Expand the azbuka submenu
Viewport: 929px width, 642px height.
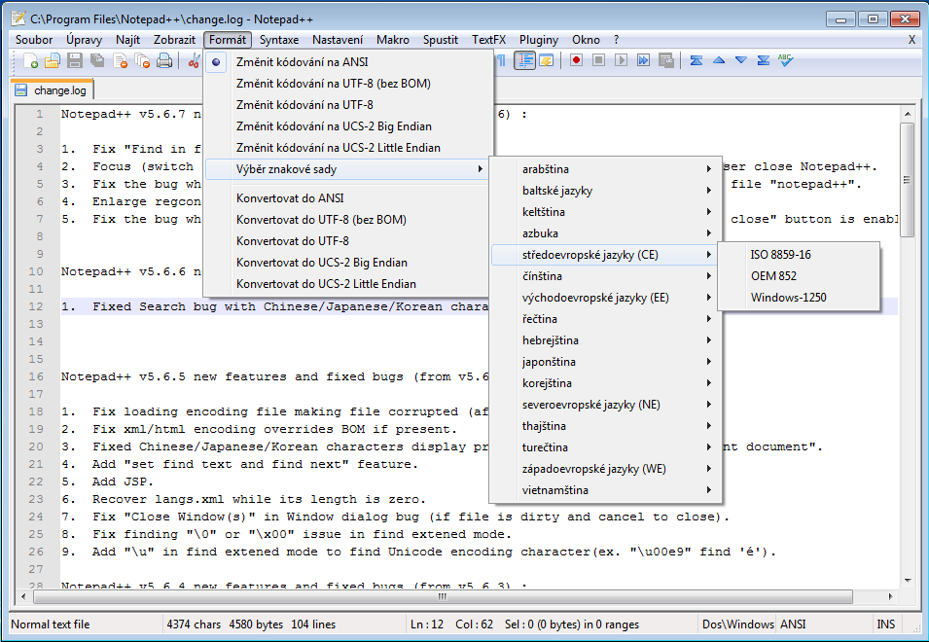(x=605, y=233)
